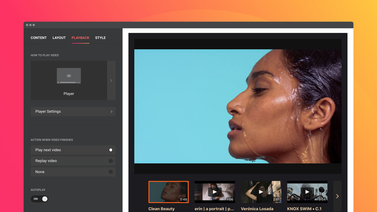This screenshot has width=377, height=212.
Task: Select the Play next video option
Action: pyautogui.click(x=73, y=150)
